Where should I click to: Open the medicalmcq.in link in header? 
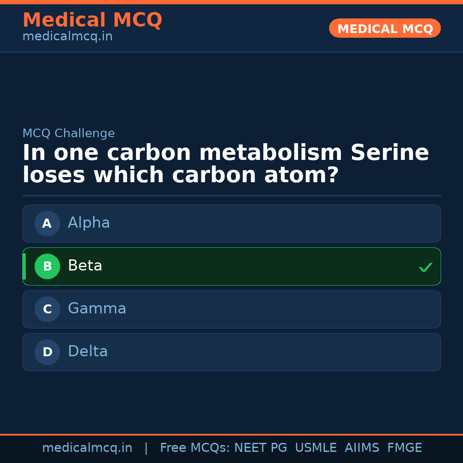click(x=67, y=37)
